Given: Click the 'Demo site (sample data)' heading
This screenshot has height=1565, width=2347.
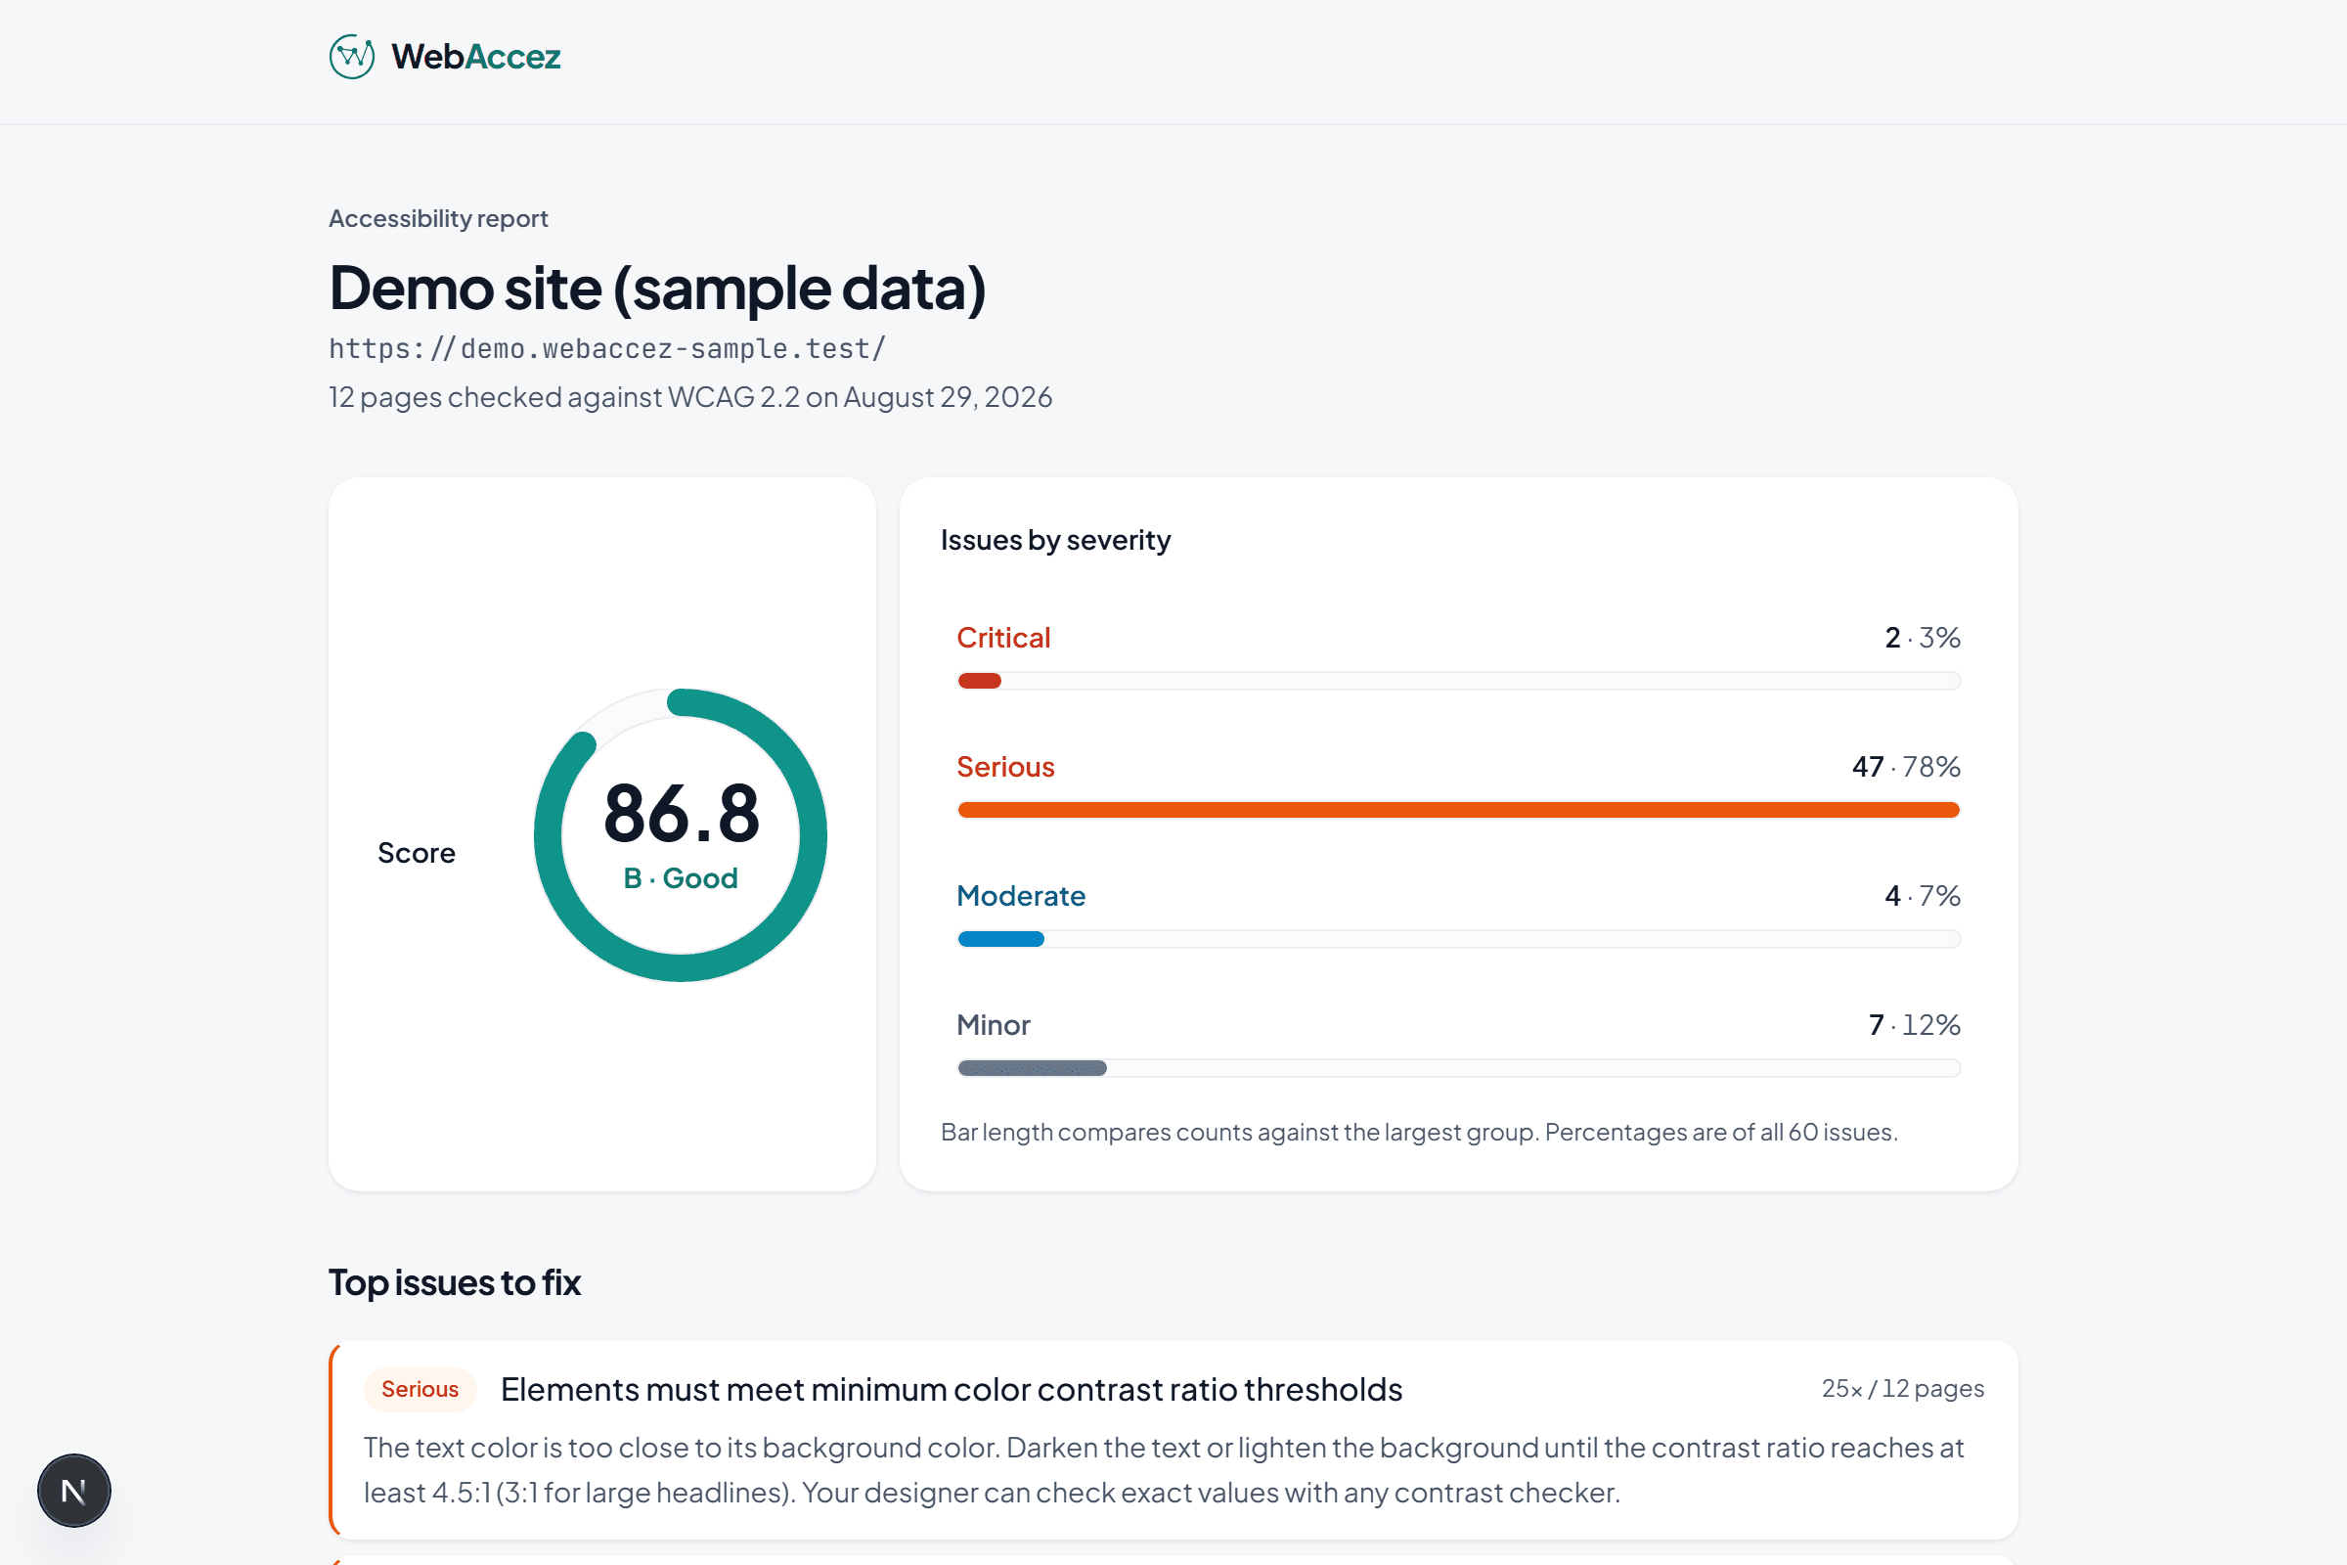Looking at the screenshot, I should [x=657, y=289].
